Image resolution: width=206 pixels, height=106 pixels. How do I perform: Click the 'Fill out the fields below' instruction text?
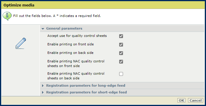pos(57,16)
